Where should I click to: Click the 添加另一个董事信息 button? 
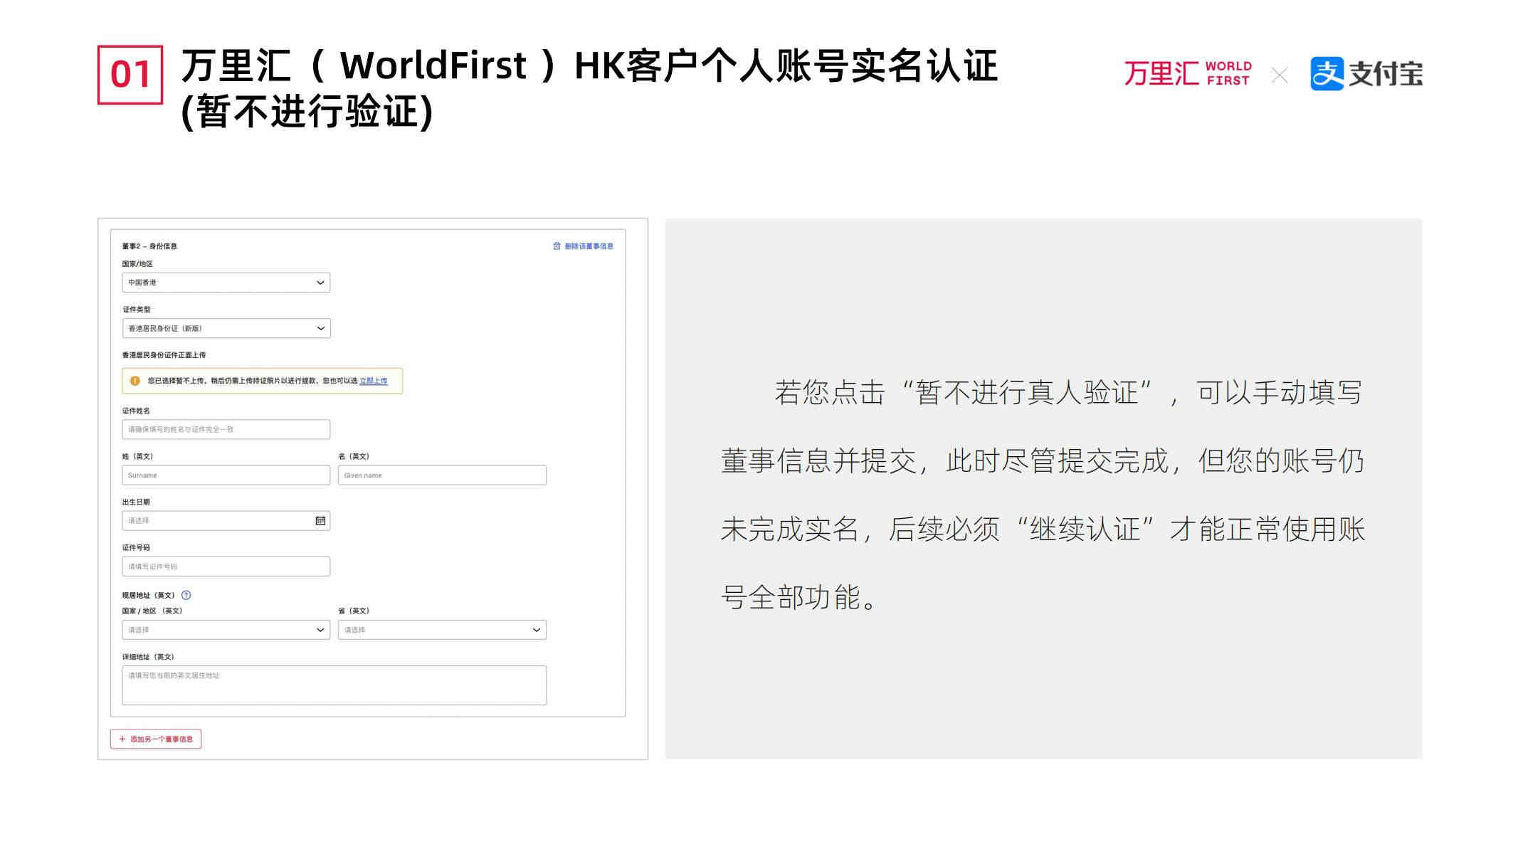(x=156, y=739)
